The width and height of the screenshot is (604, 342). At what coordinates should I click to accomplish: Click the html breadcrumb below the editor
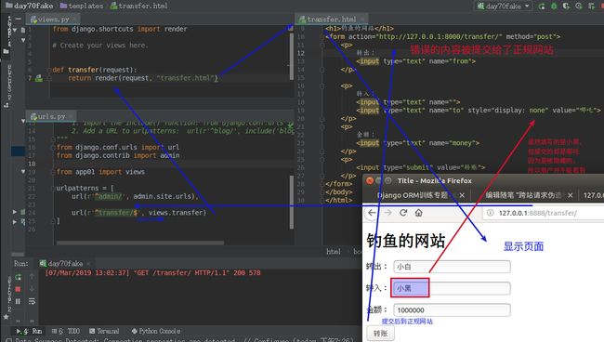tap(334, 252)
